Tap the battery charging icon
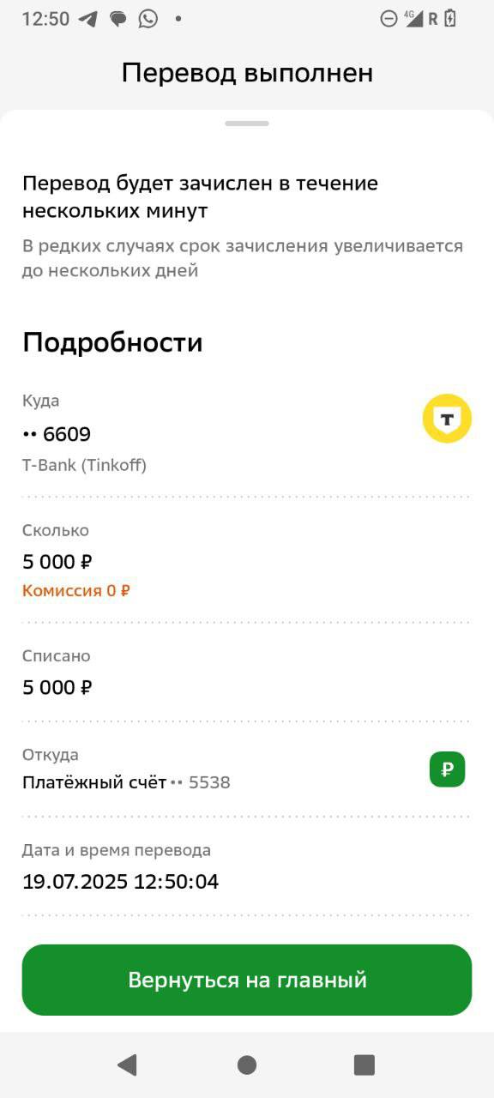Viewport: 494px width, 1098px height. pos(450,18)
